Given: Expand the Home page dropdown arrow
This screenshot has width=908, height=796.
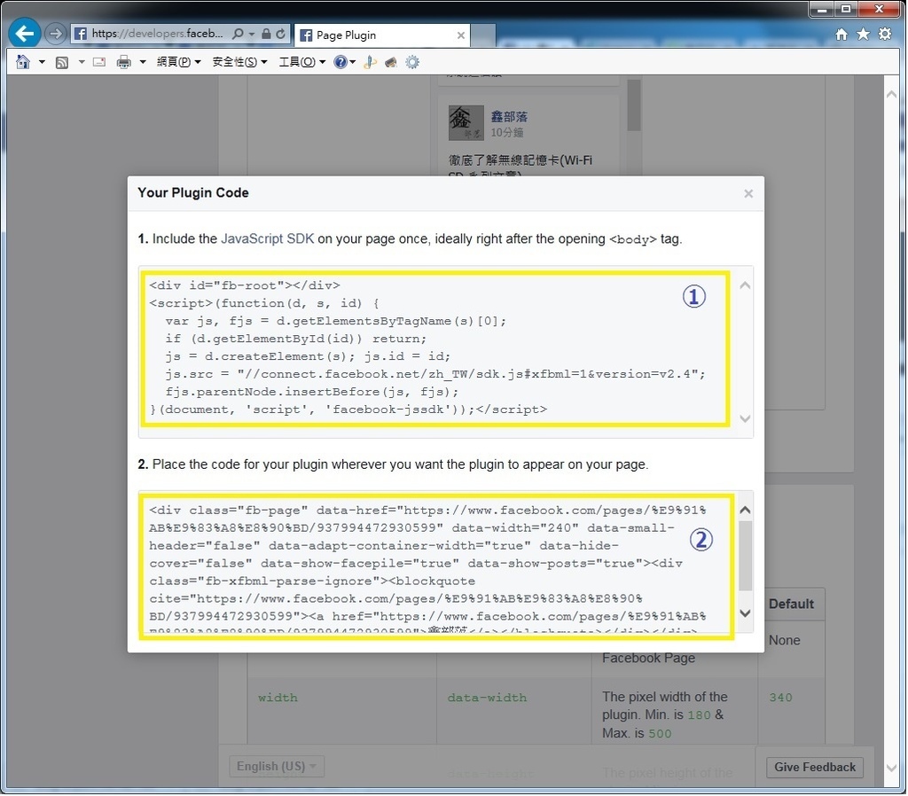Looking at the screenshot, I should click(42, 62).
